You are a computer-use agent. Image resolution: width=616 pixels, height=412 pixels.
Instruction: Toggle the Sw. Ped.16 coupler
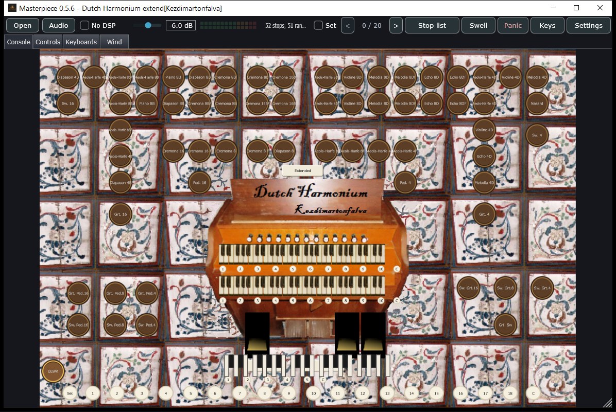[79, 325]
